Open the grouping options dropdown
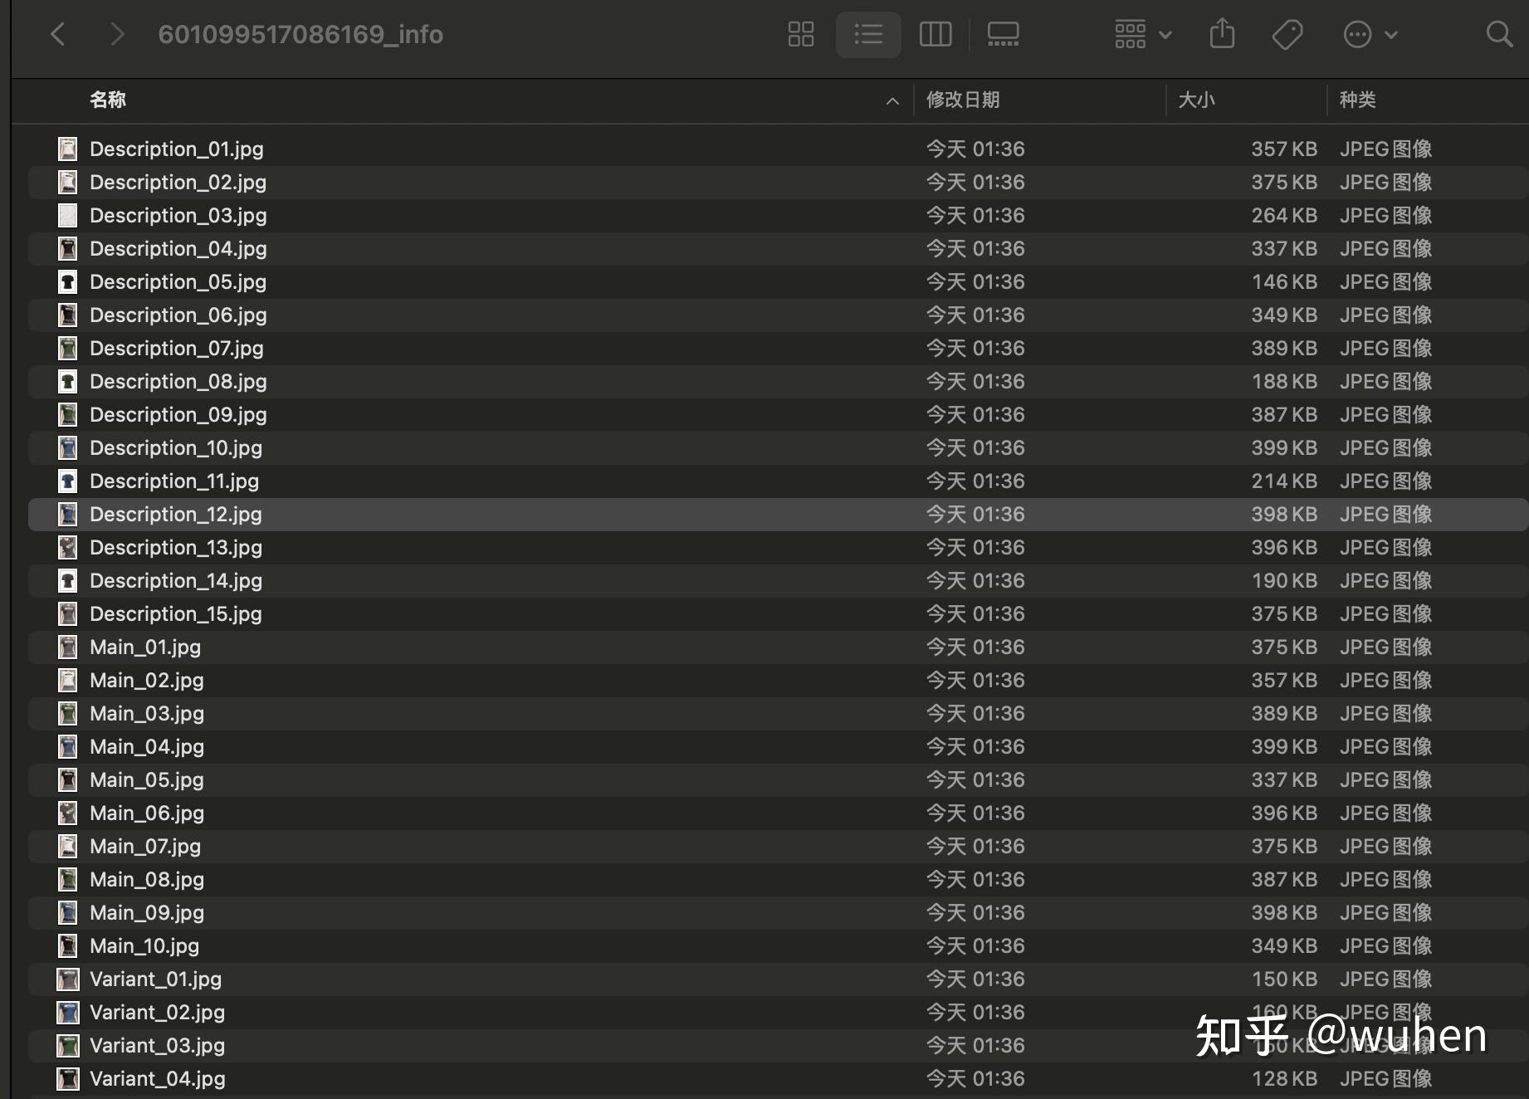This screenshot has height=1099, width=1529. 1141,34
